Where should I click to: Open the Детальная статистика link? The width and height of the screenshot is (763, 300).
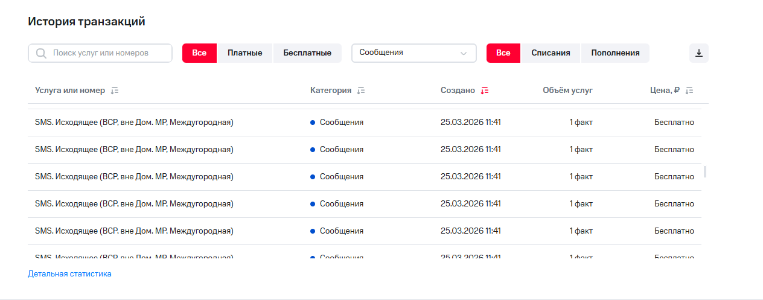(x=69, y=274)
